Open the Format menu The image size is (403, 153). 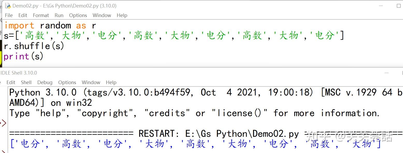(x=41, y=15)
